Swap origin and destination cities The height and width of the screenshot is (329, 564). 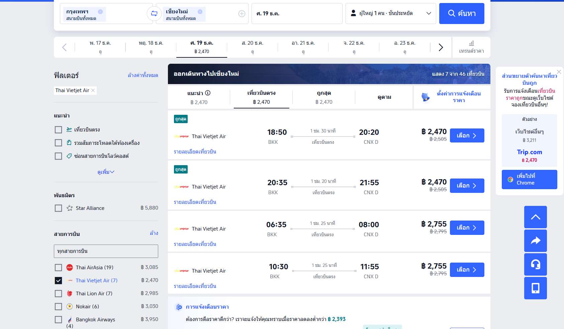(154, 14)
